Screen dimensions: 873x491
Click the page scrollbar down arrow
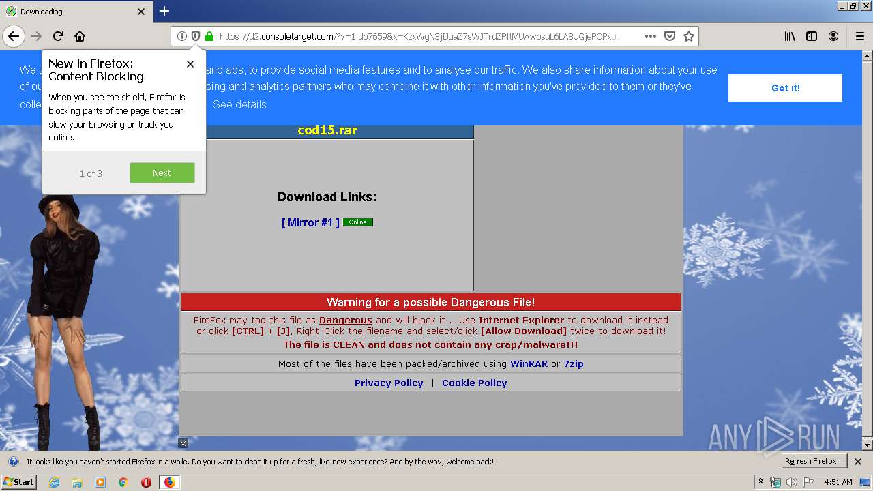click(x=867, y=445)
